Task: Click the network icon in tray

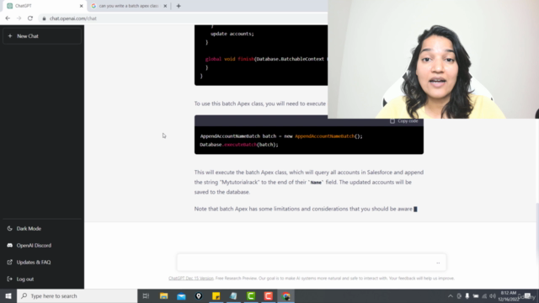Action: coord(484,296)
